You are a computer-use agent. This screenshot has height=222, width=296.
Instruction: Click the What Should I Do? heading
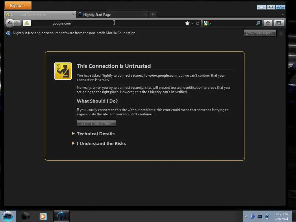pyautogui.click(x=97, y=101)
